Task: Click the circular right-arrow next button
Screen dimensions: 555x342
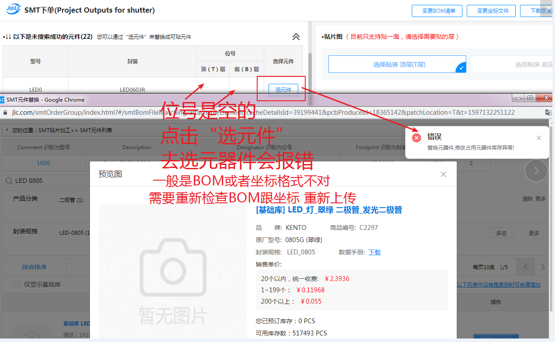Action: tap(536, 171)
